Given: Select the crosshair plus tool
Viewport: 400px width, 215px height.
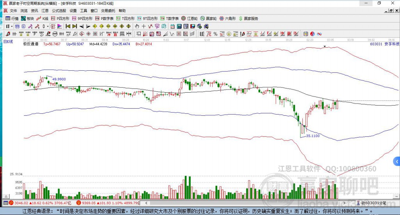Looking at the screenshot, I should click(x=144, y=26).
